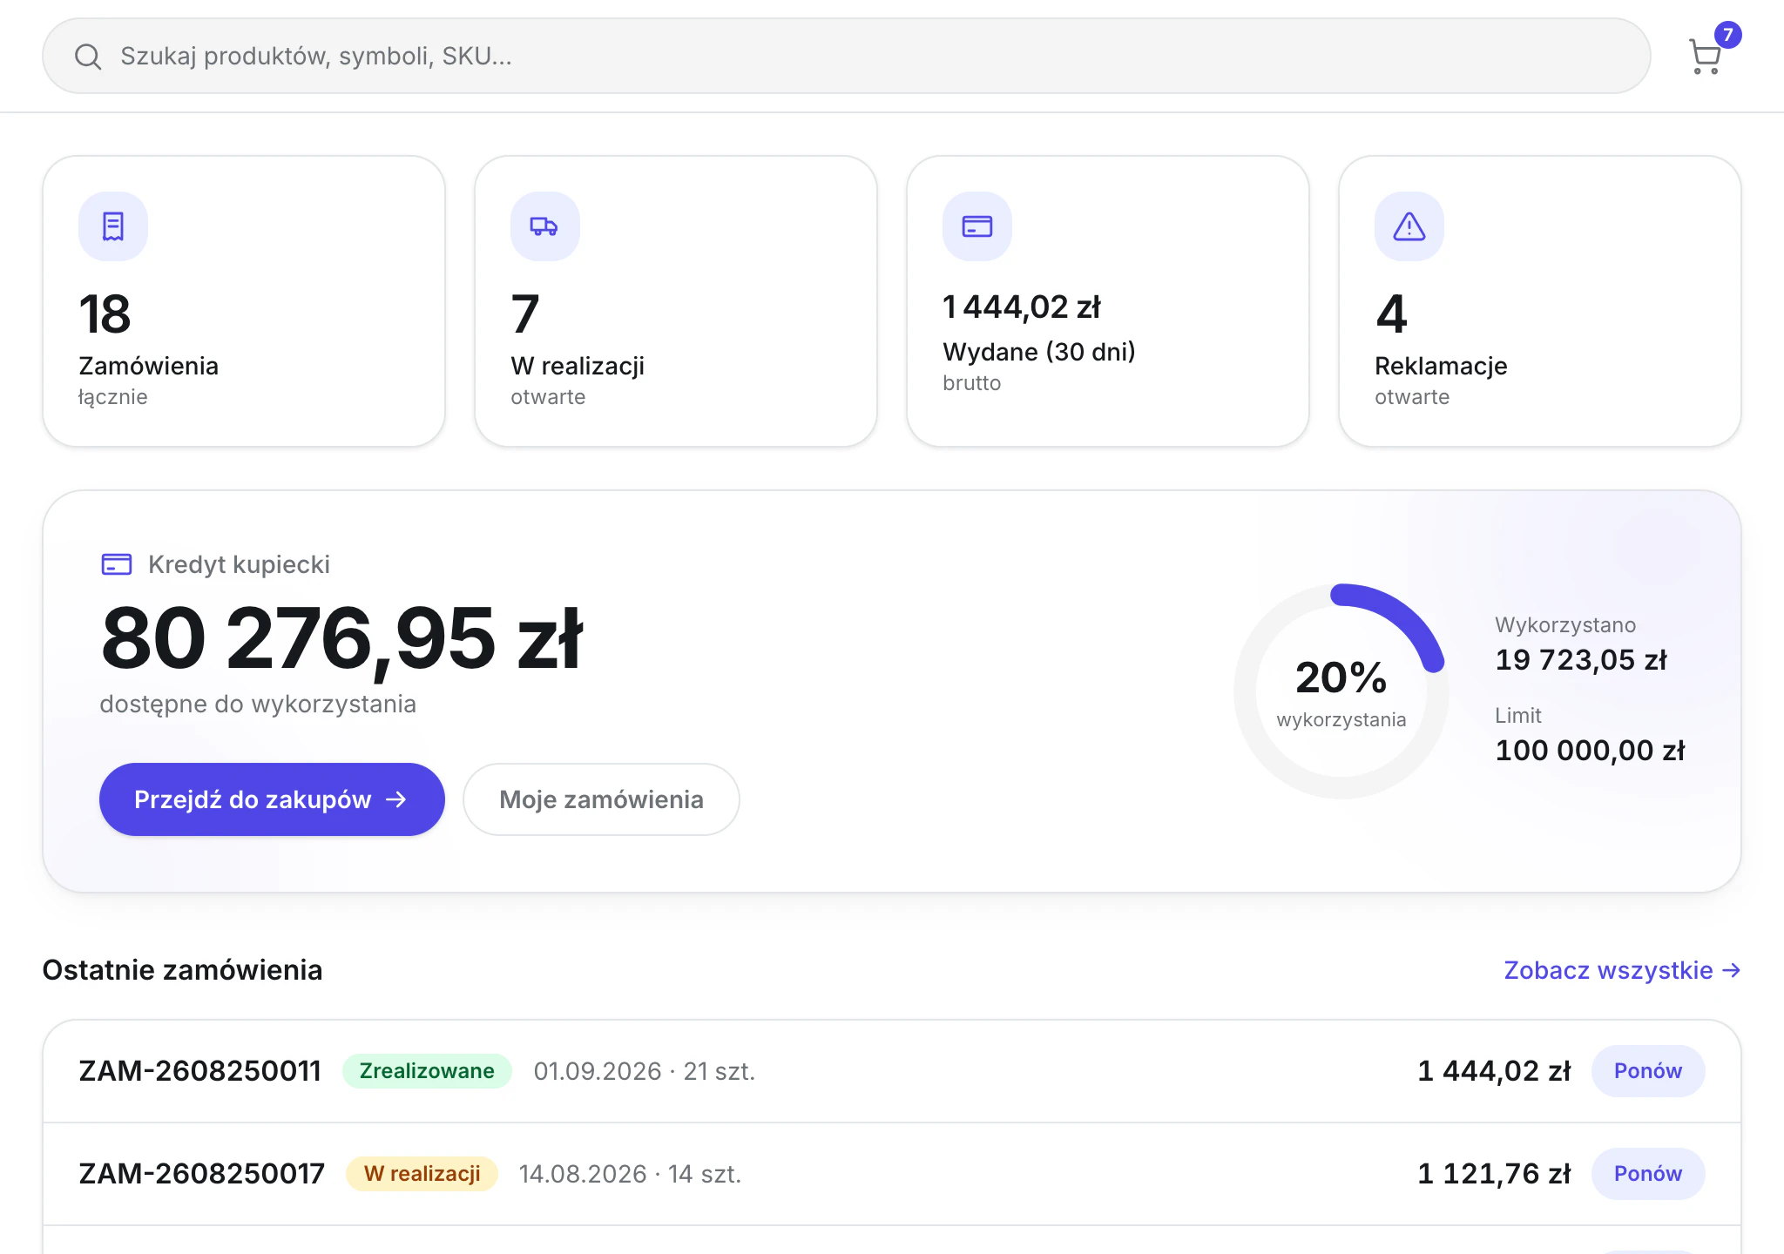The width and height of the screenshot is (1784, 1254).
Task: Click the search magnifier icon
Action: [88, 57]
